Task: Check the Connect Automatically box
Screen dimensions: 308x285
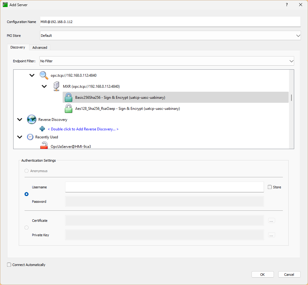Action: (9, 264)
